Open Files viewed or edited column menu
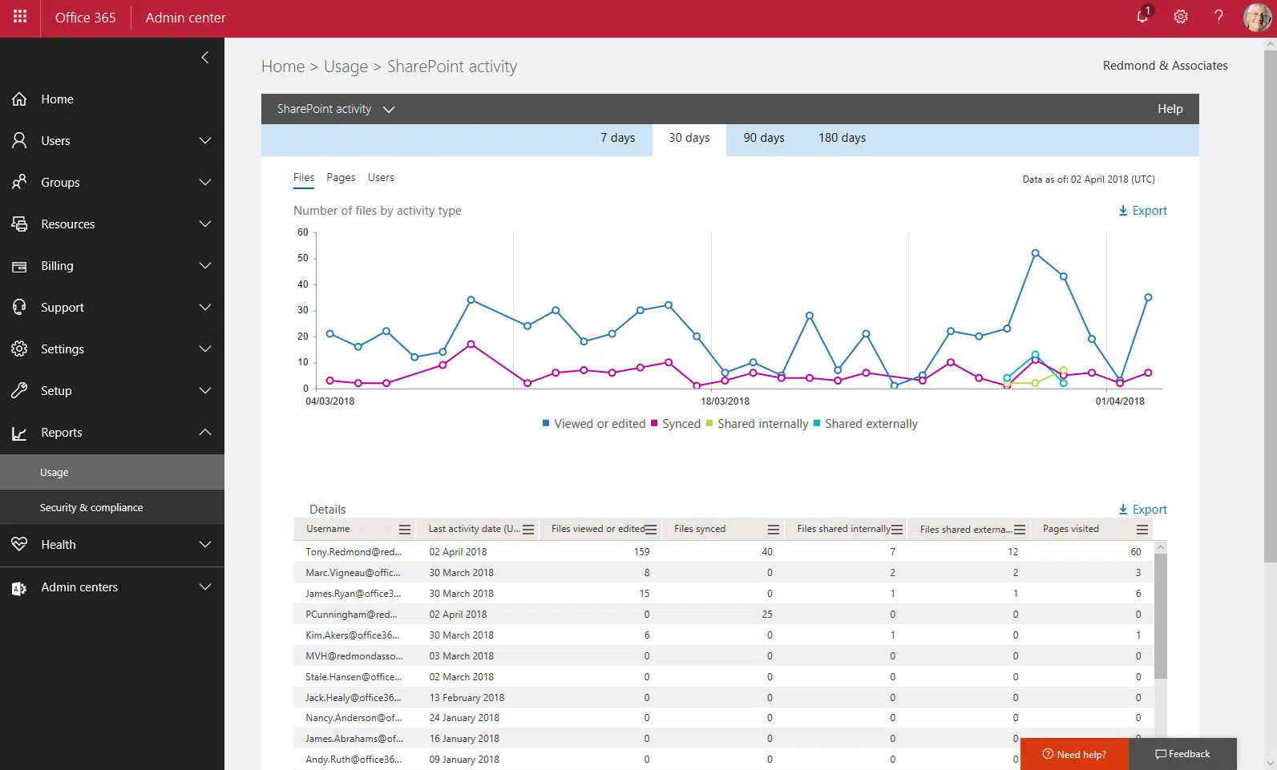Screen dimensions: 1277x770 [x=651, y=530]
